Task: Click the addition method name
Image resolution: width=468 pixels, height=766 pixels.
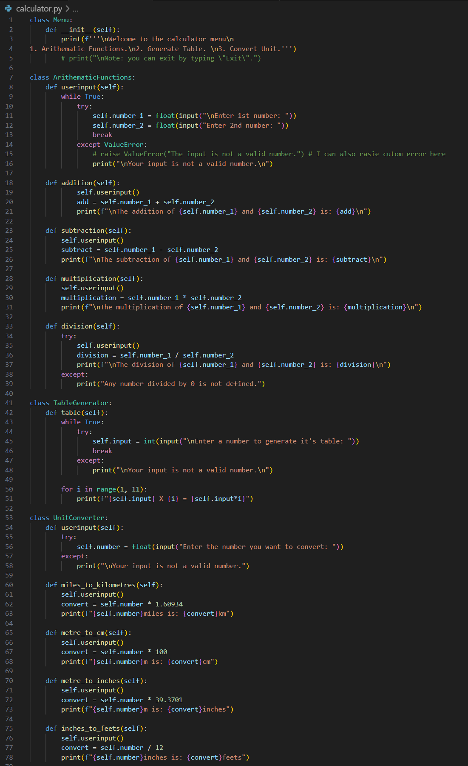Action: pyautogui.click(x=77, y=183)
